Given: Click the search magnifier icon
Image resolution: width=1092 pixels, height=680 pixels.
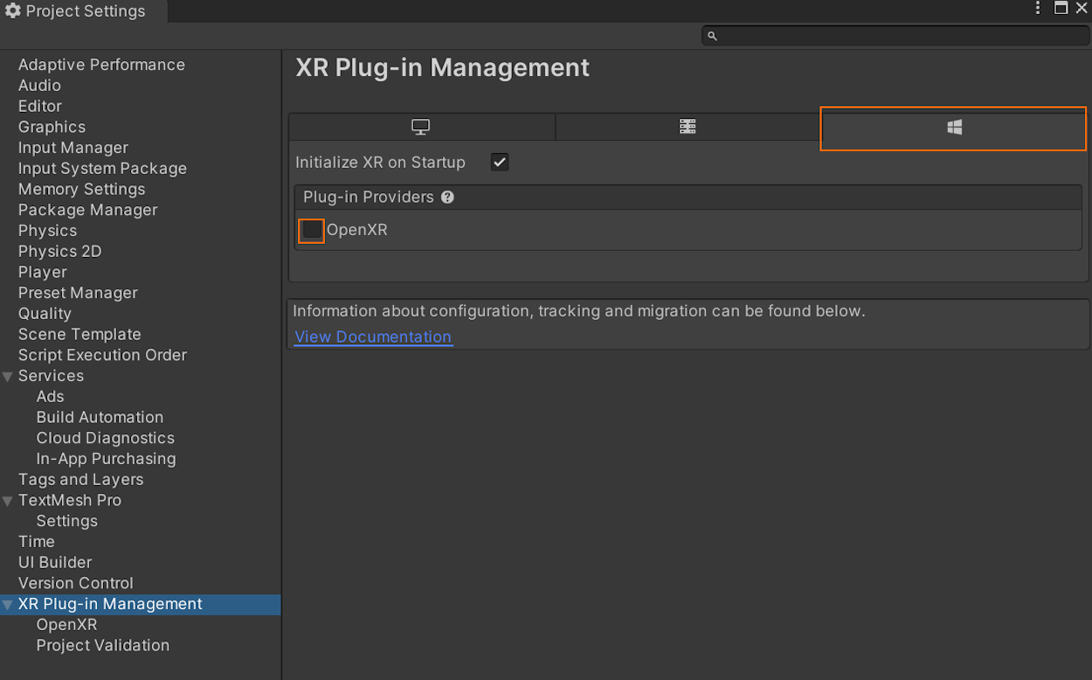Looking at the screenshot, I should tap(712, 36).
